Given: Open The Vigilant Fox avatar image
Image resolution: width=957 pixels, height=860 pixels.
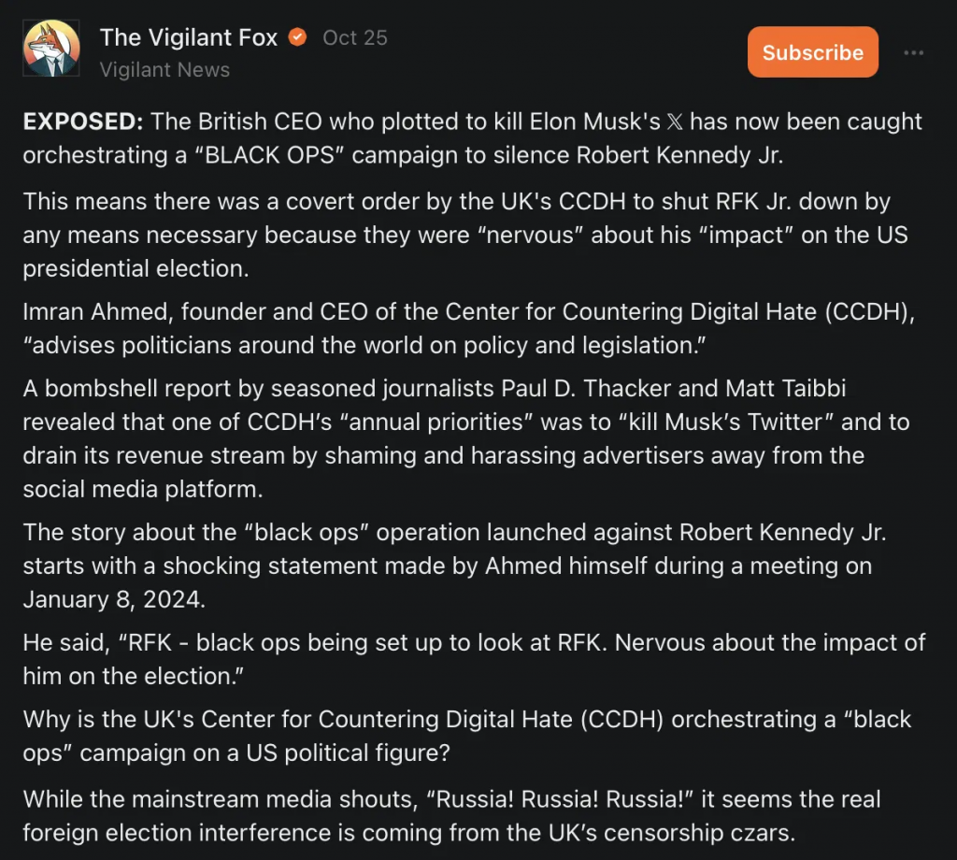Looking at the screenshot, I should 51,49.
